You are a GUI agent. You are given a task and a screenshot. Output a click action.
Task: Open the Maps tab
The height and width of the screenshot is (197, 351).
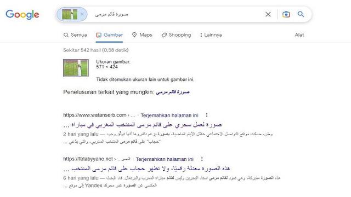pos(142,35)
